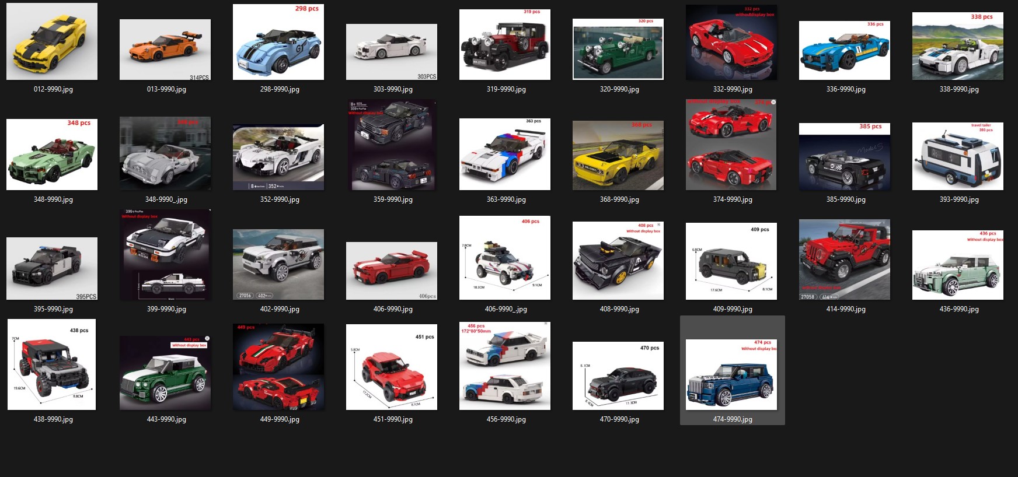Select the red Jeep thumbnail 414-9990.jpg
The width and height of the screenshot is (1018, 477).
pyautogui.click(x=845, y=259)
